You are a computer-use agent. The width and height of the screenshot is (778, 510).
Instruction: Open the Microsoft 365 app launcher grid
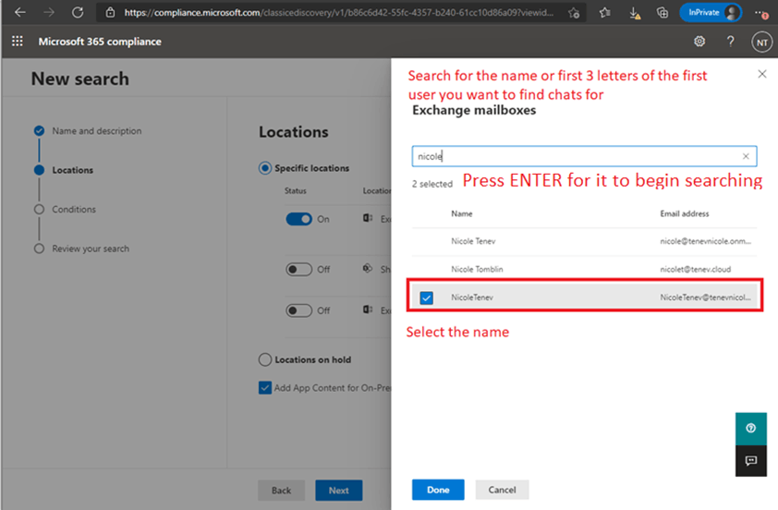[18, 42]
